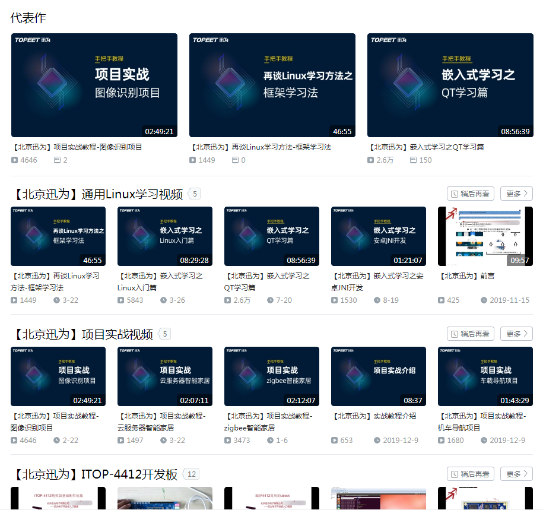Click the clock icon under 实战教程介绍
The image size is (543, 510).
[x=377, y=440]
